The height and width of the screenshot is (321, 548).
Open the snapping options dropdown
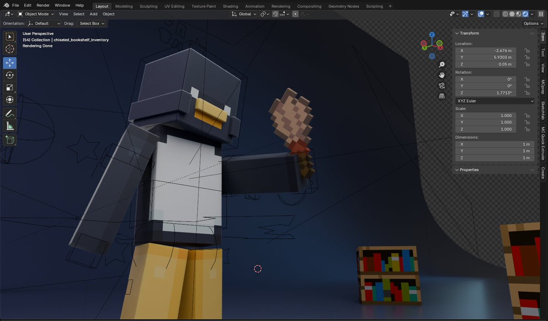[284, 14]
